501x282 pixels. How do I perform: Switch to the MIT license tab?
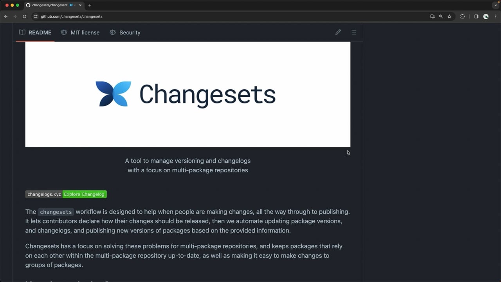coord(80,33)
